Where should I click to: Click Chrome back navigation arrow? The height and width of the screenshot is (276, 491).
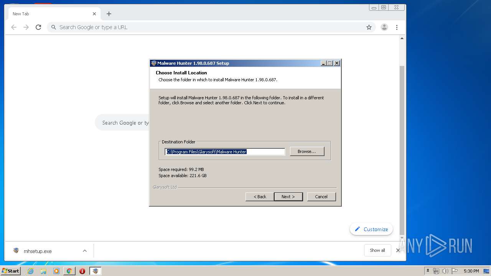(14, 27)
